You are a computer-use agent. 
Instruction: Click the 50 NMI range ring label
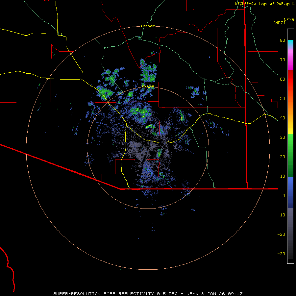pos(148,87)
